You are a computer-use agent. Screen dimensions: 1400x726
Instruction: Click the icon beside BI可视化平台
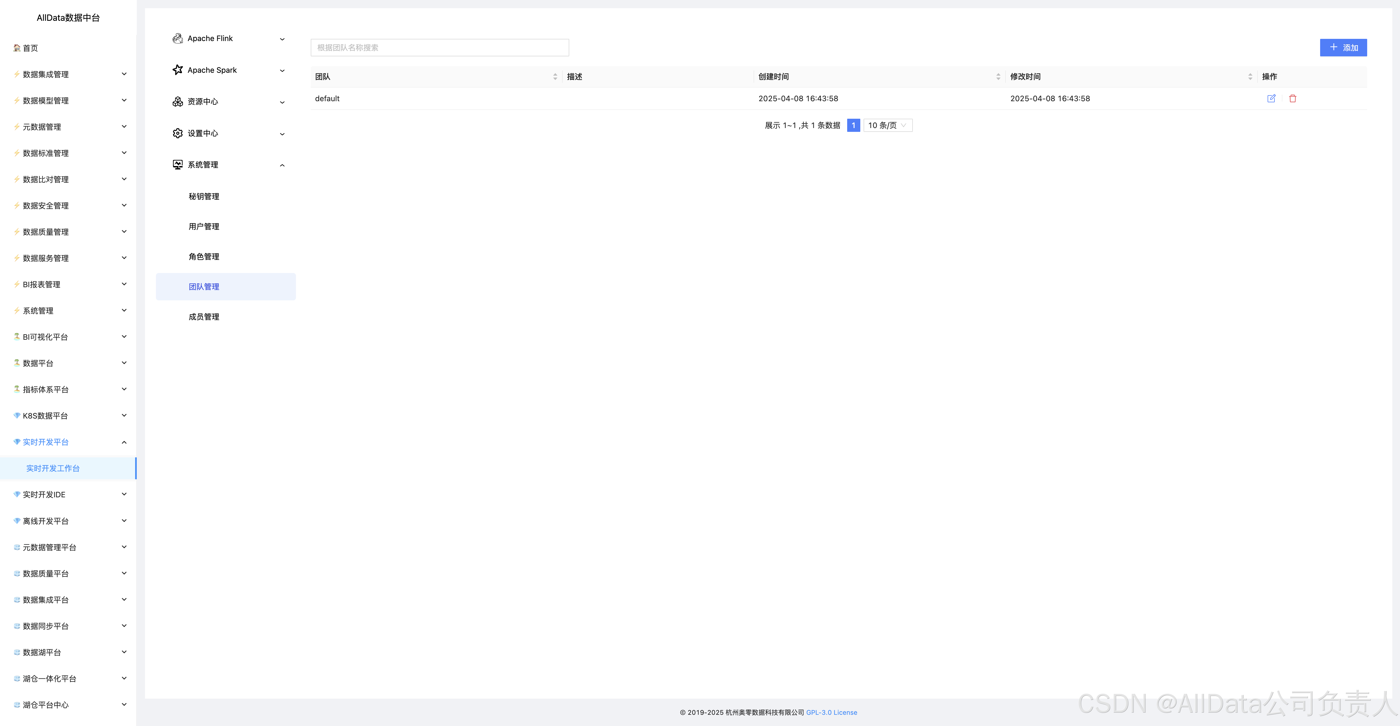click(x=17, y=337)
